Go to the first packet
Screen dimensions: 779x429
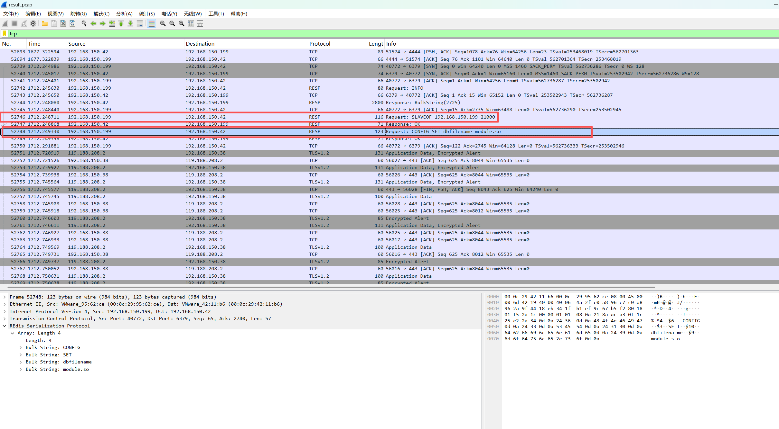tap(121, 23)
